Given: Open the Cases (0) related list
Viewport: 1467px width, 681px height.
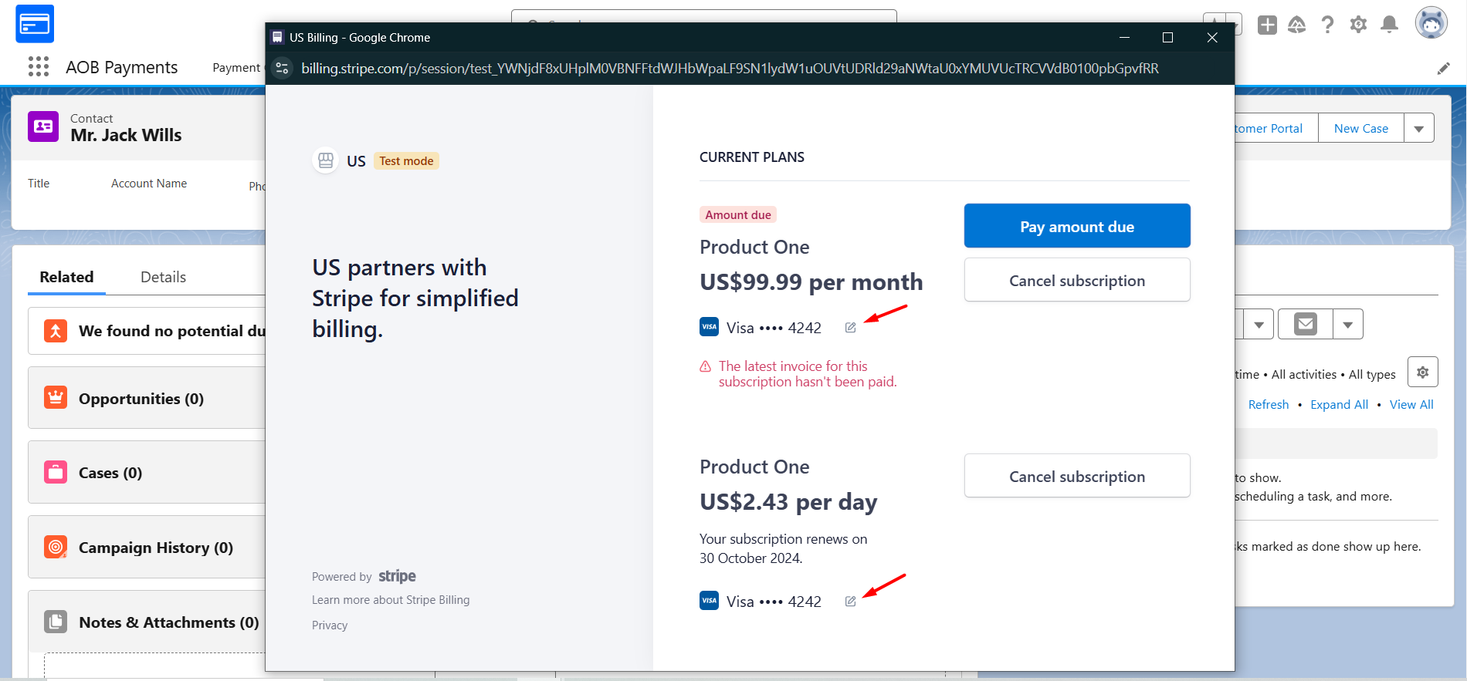Looking at the screenshot, I should (110, 473).
